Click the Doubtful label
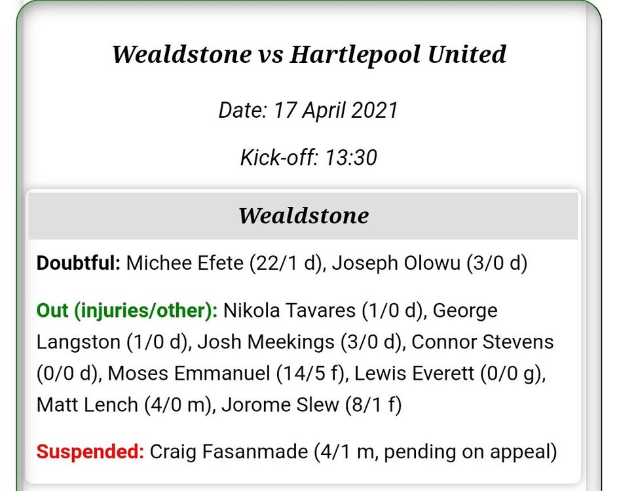 click(x=78, y=263)
